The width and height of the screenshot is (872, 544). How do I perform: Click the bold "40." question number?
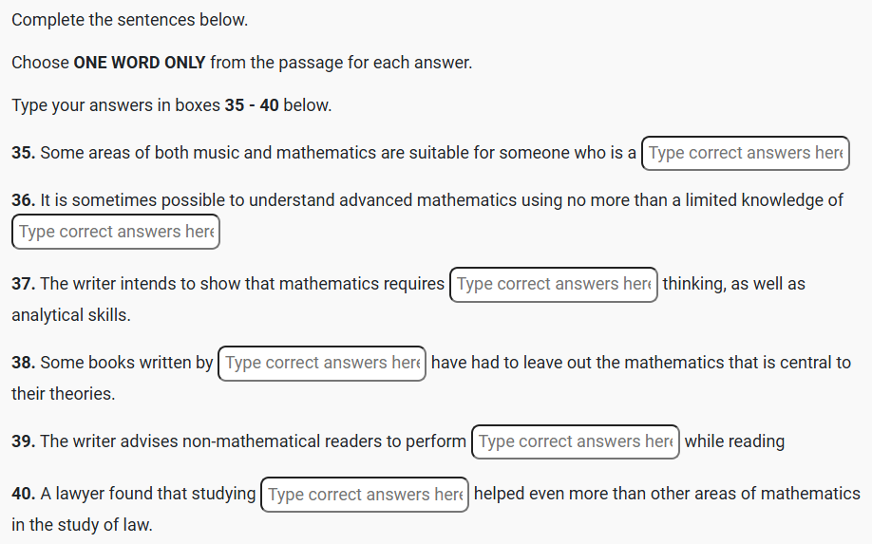[x=24, y=495]
